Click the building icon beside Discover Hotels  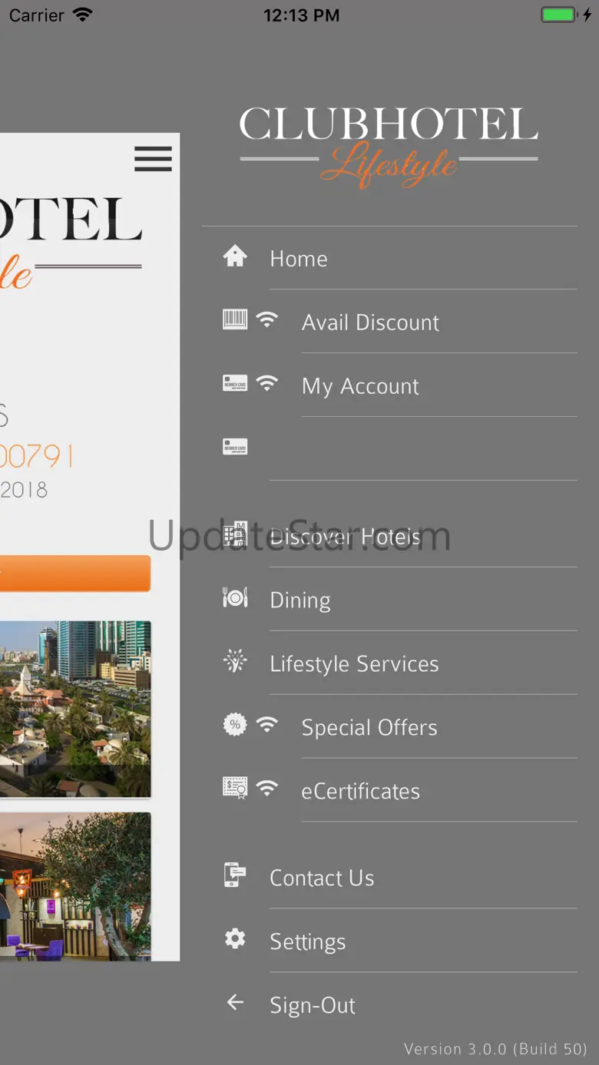[x=235, y=534]
